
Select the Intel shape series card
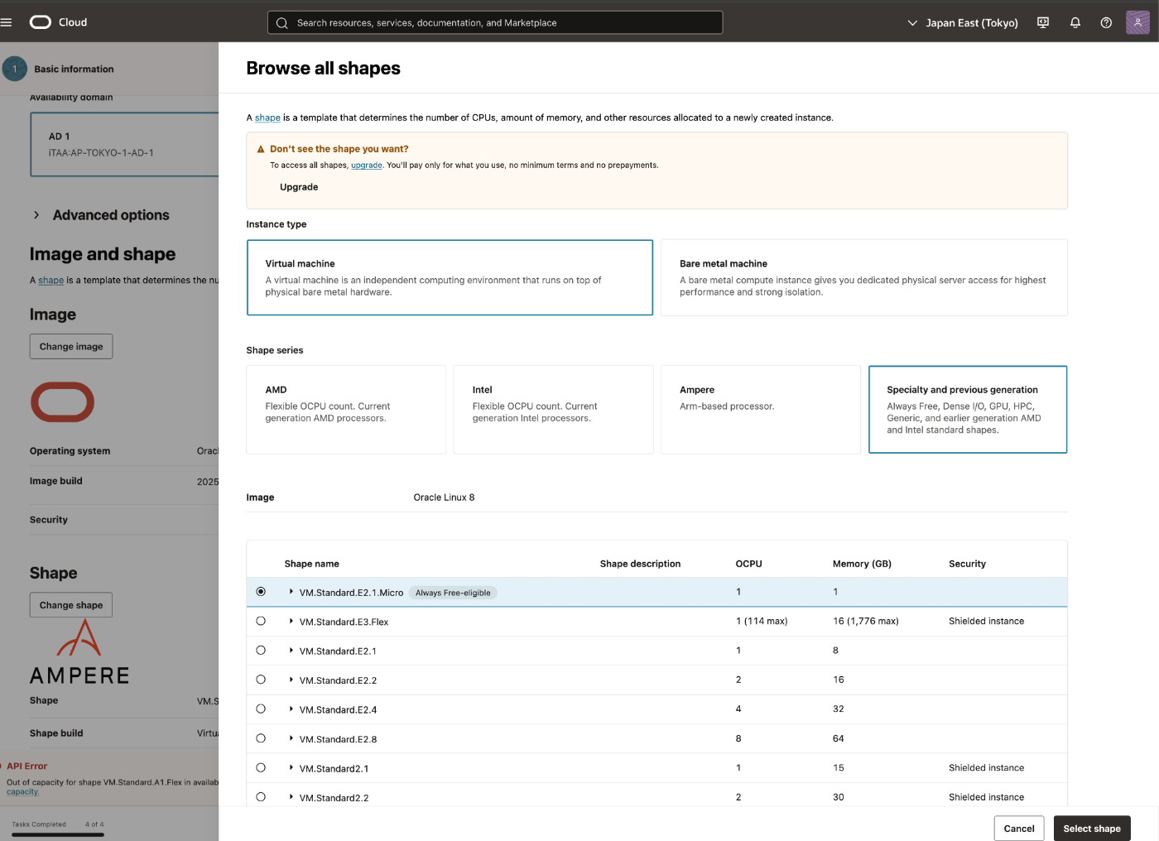click(553, 410)
